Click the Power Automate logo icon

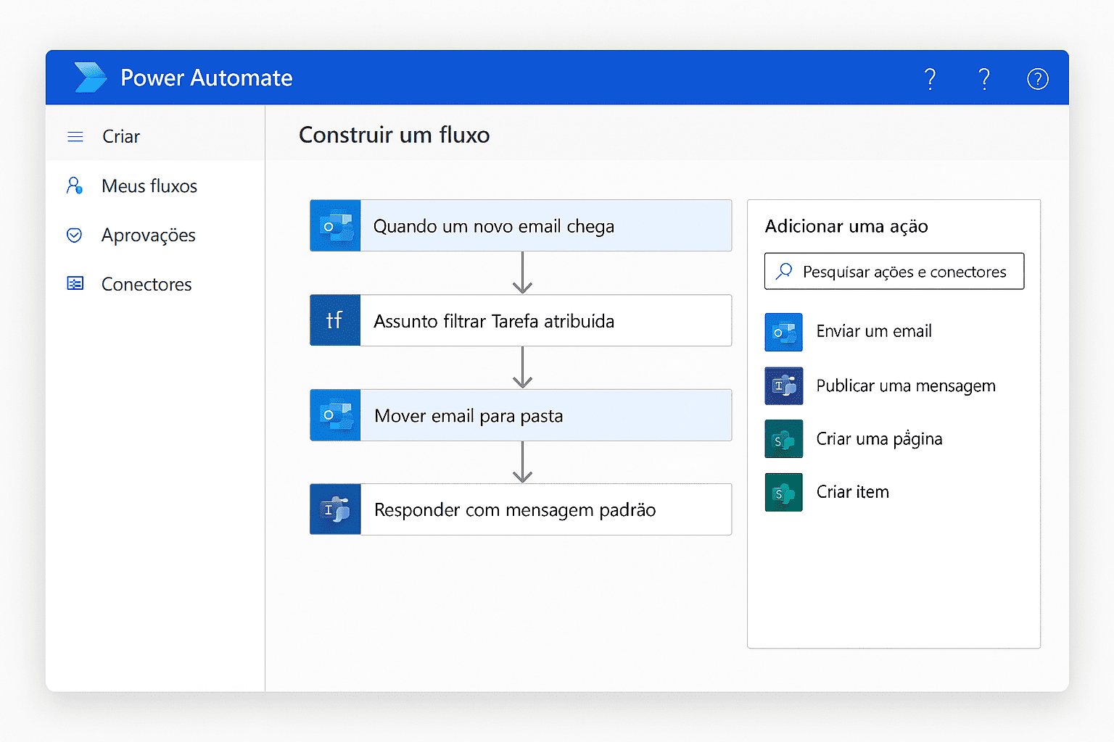[90, 78]
